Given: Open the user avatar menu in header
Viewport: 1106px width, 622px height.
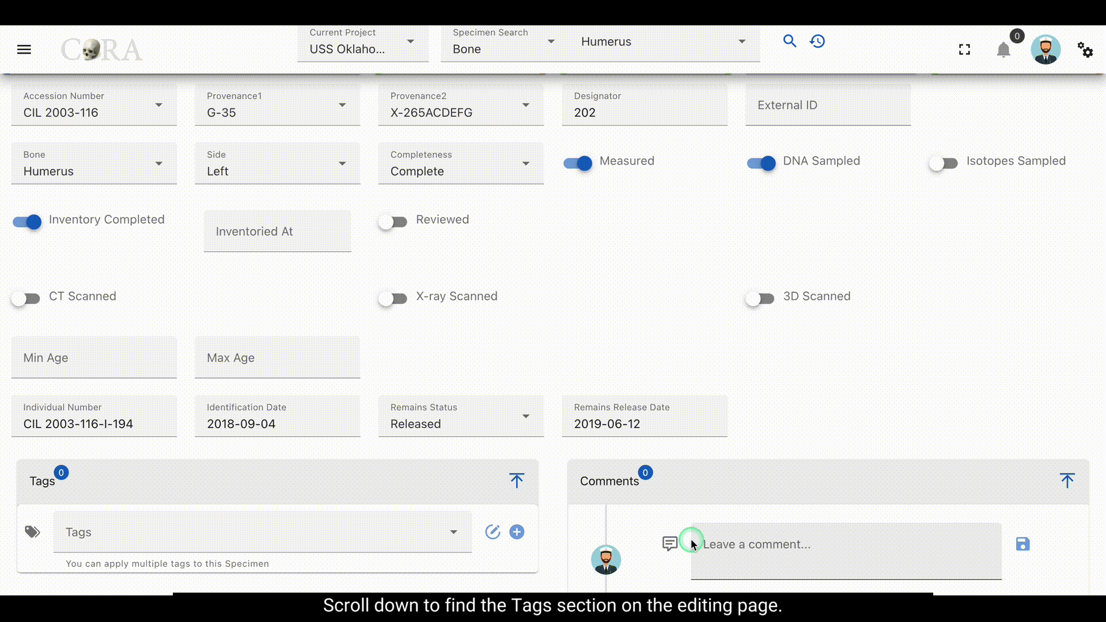Looking at the screenshot, I should 1046,50.
